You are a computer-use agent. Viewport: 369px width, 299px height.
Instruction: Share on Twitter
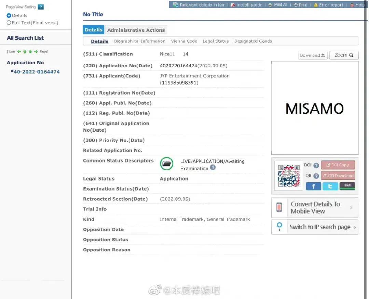(x=330, y=186)
